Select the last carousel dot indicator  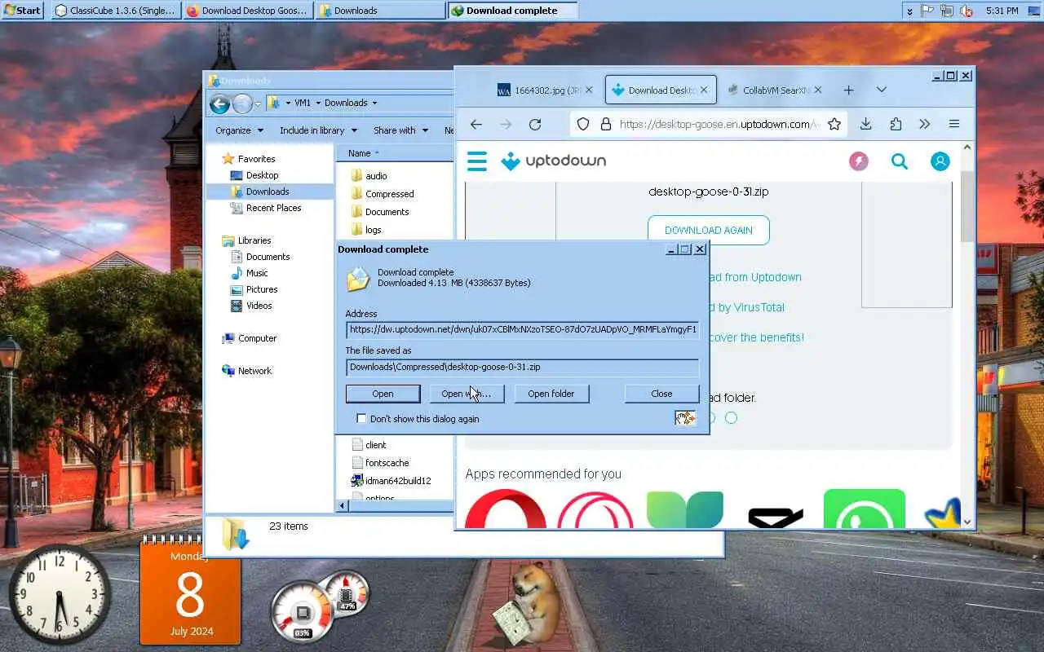pyautogui.click(x=731, y=418)
